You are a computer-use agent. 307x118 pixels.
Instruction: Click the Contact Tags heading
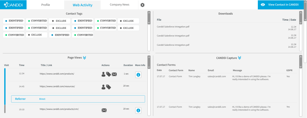click(x=74, y=14)
